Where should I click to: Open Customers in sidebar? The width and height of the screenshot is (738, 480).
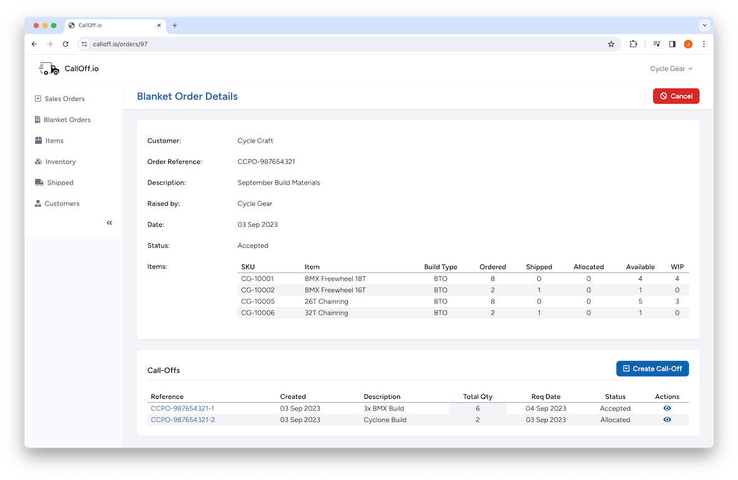click(x=57, y=203)
